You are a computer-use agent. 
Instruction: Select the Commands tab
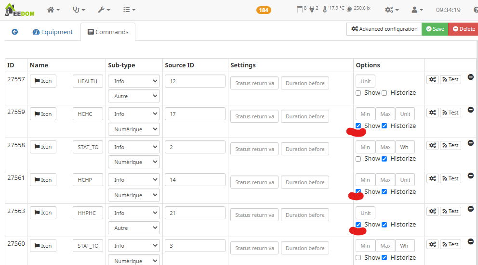tap(108, 32)
